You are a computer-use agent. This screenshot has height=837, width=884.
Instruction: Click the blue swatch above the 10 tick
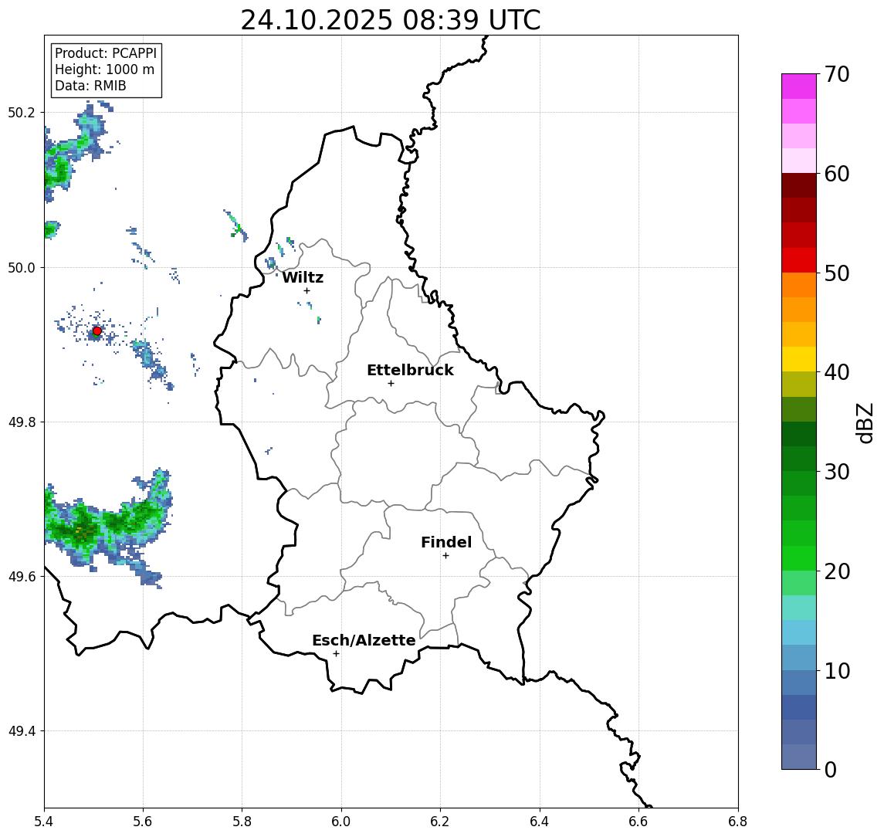(x=799, y=657)
